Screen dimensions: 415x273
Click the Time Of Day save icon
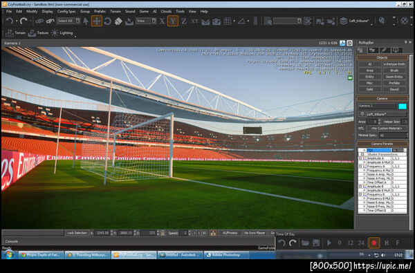coord(316,243)
